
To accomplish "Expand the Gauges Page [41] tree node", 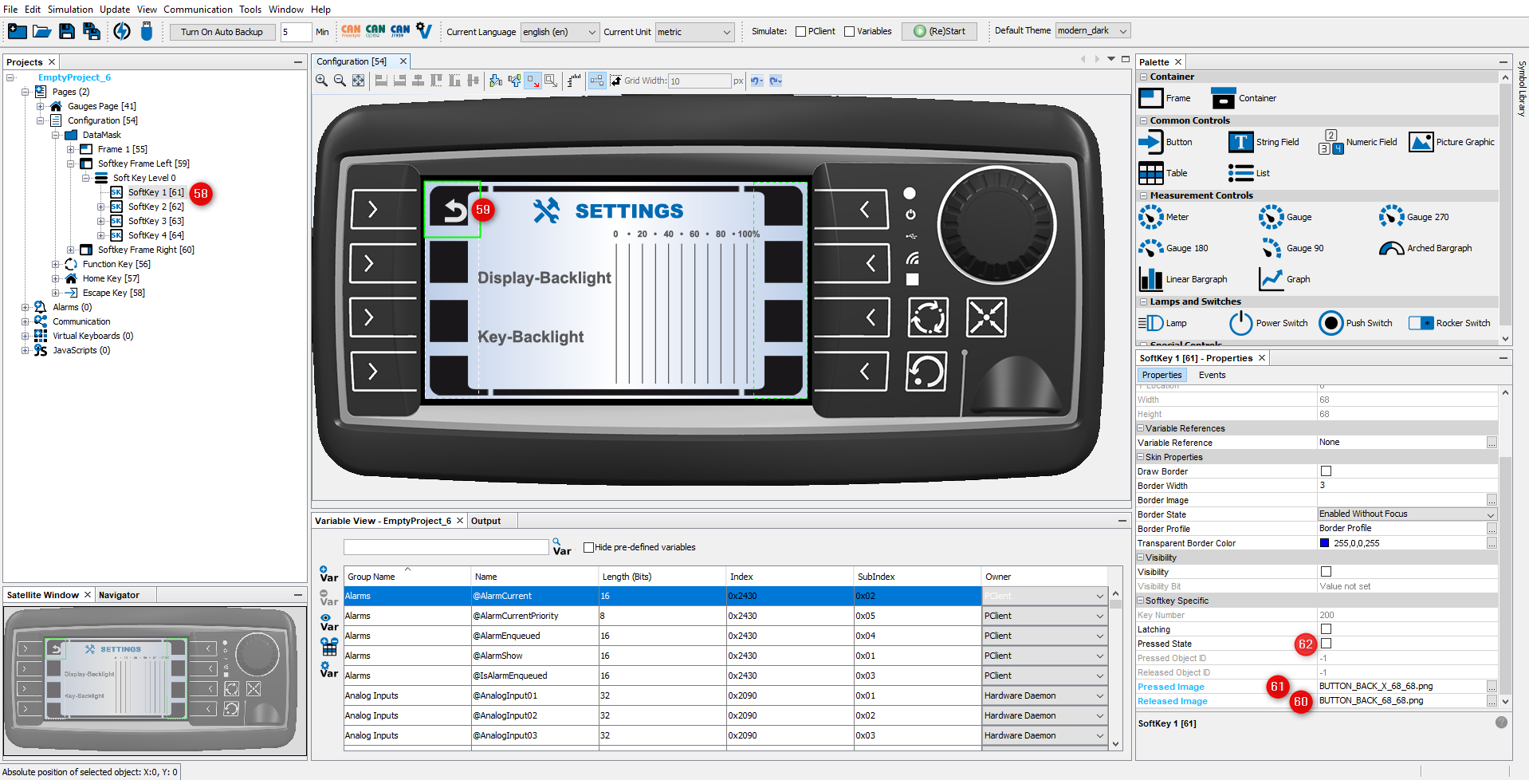I will (40, 106).
